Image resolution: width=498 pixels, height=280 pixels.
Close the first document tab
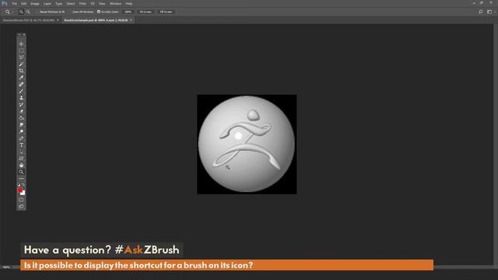pos(58,20)
